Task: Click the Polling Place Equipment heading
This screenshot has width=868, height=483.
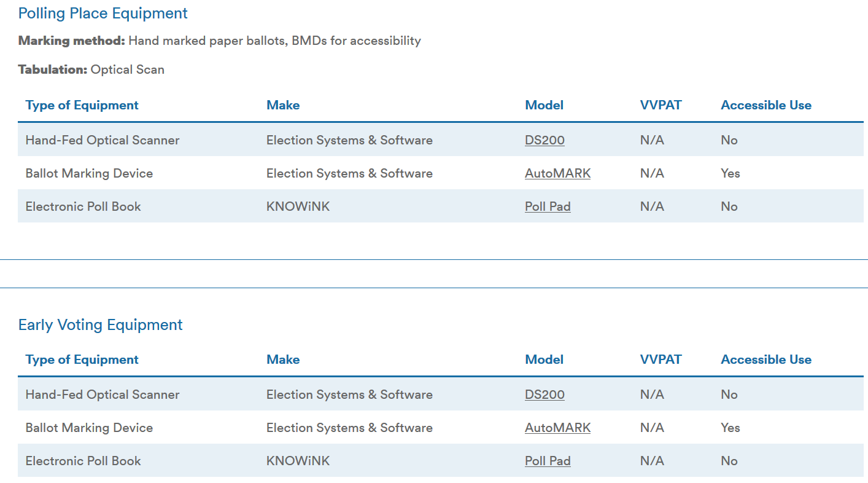Action: click(x=103, y=13)
